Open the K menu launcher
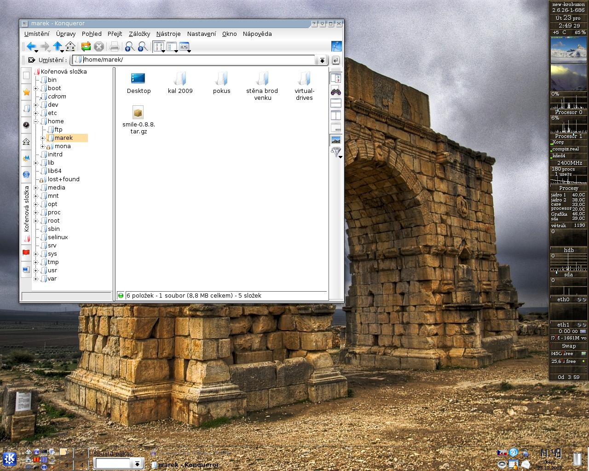Screen dimensions: 589x471 (10, 459)
